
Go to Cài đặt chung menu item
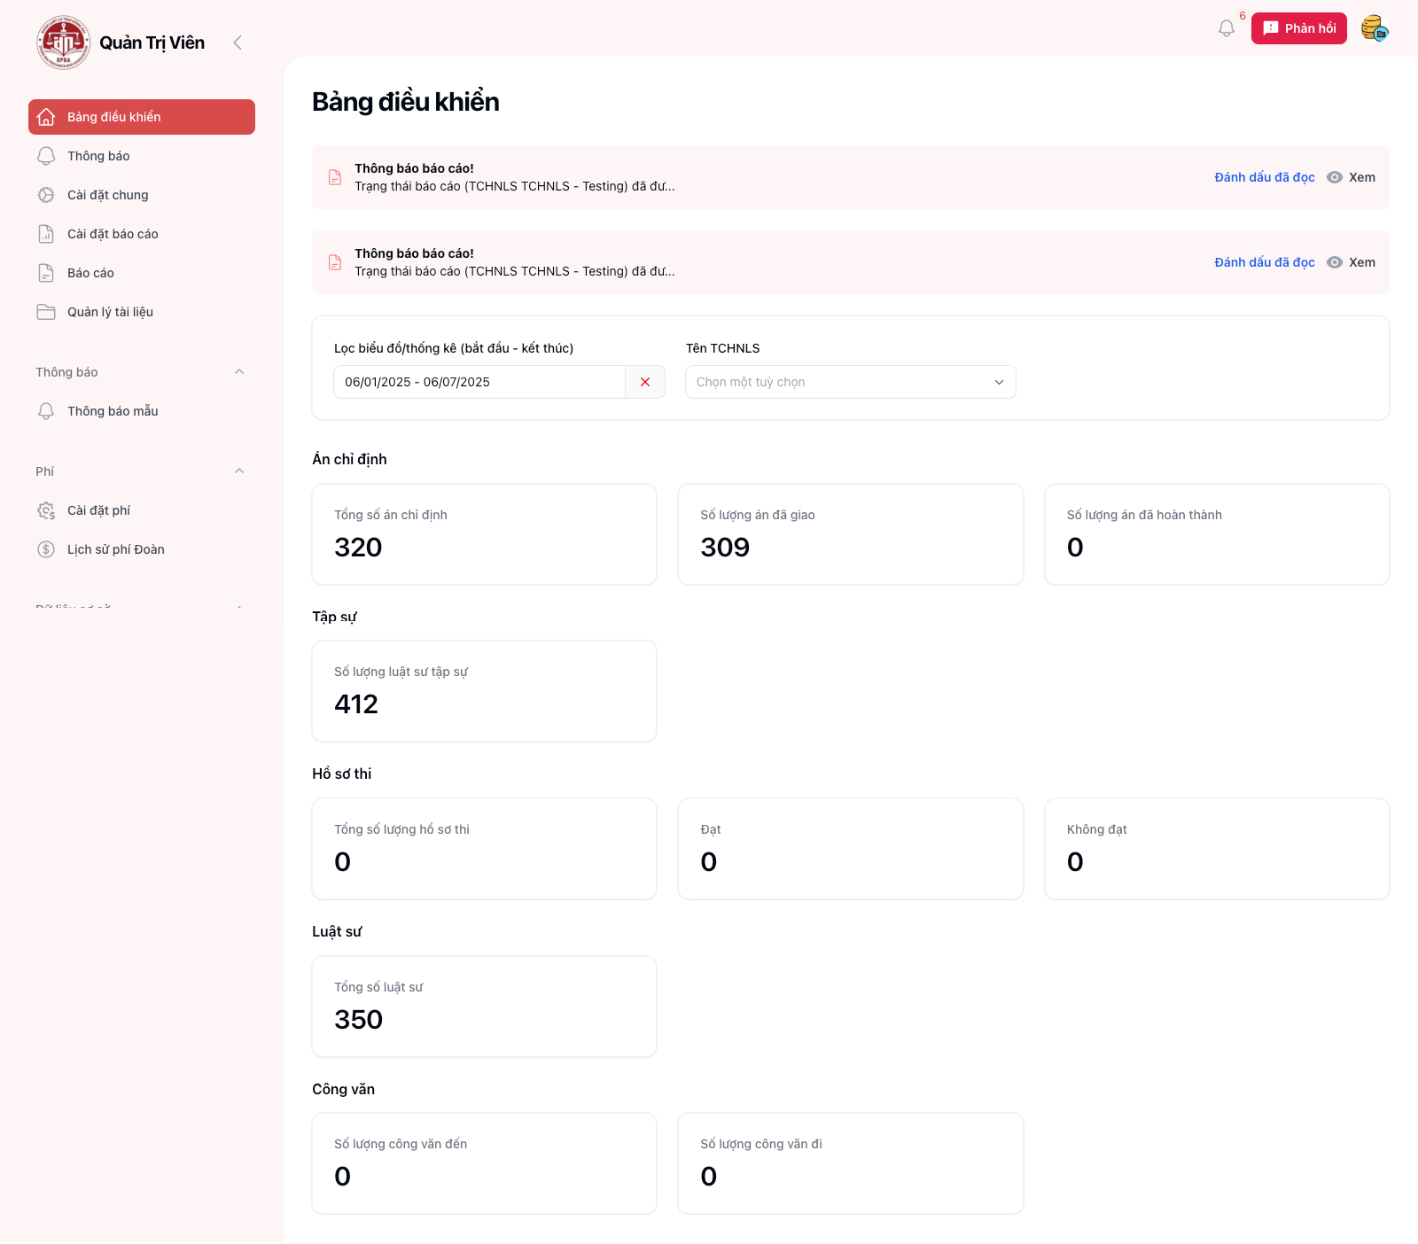point(107,195)
